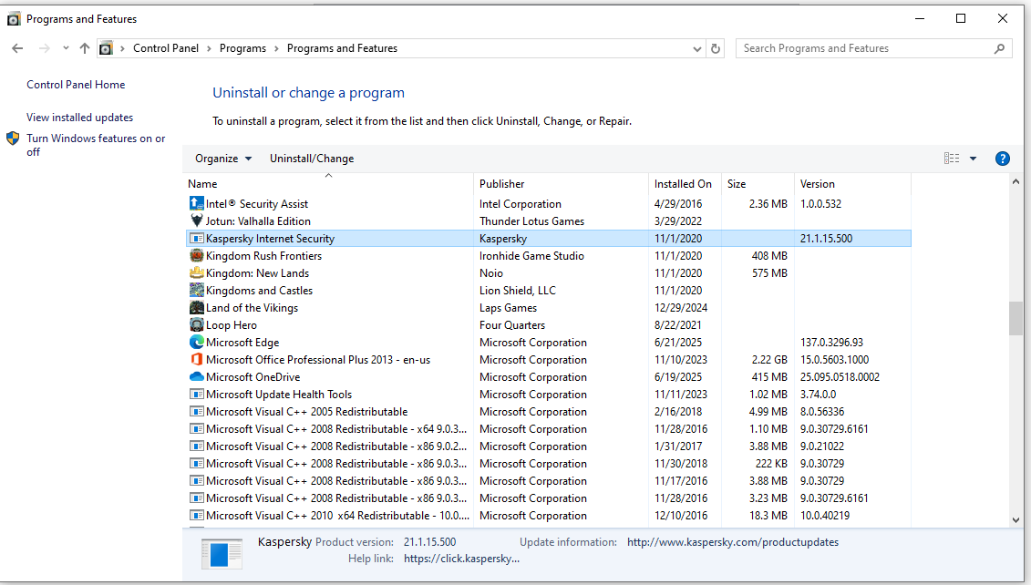Click the 2.22 GB size cell
The image size is (1031, 585).
point(769,360)
